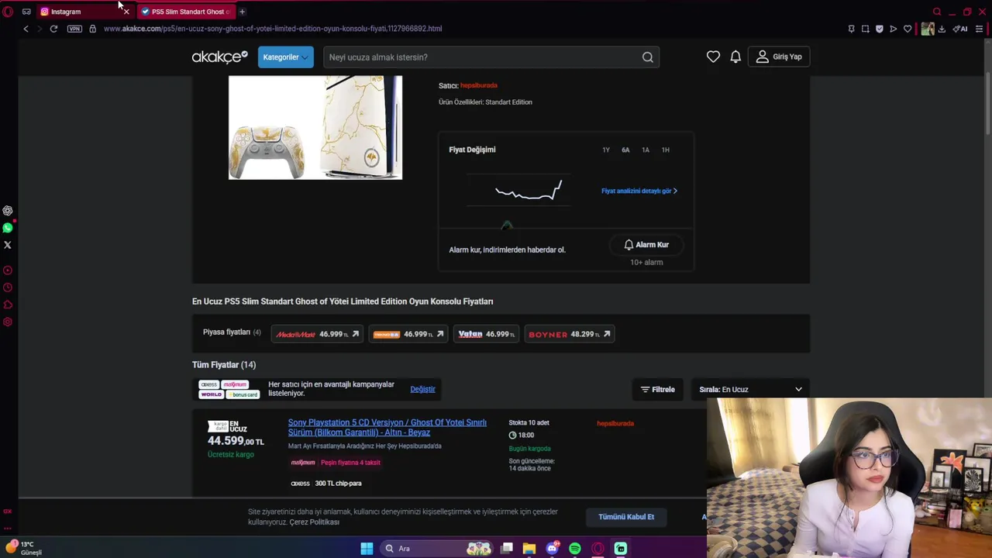Open the akakçe favorites heart icon

[x=713, y=57]
